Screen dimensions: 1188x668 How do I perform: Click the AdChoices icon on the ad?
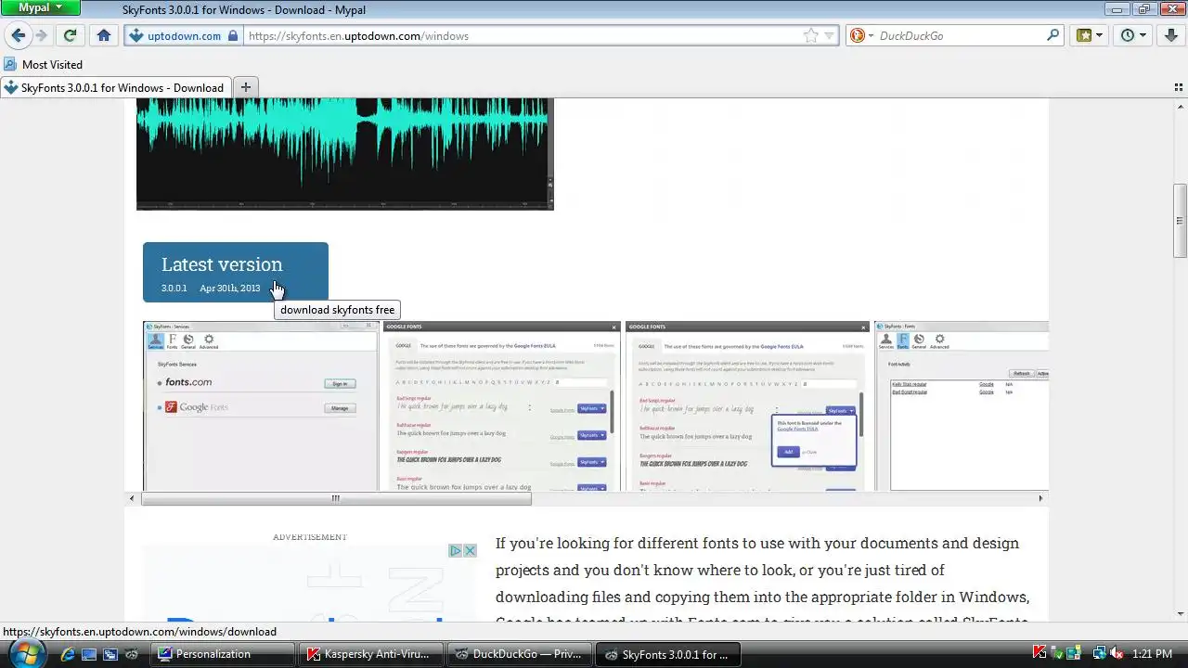point(456,551)
